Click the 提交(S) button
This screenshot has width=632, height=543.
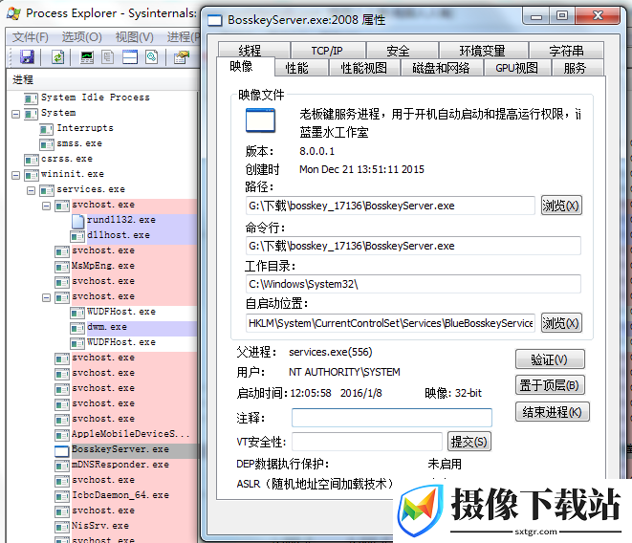tap(469, 442)
